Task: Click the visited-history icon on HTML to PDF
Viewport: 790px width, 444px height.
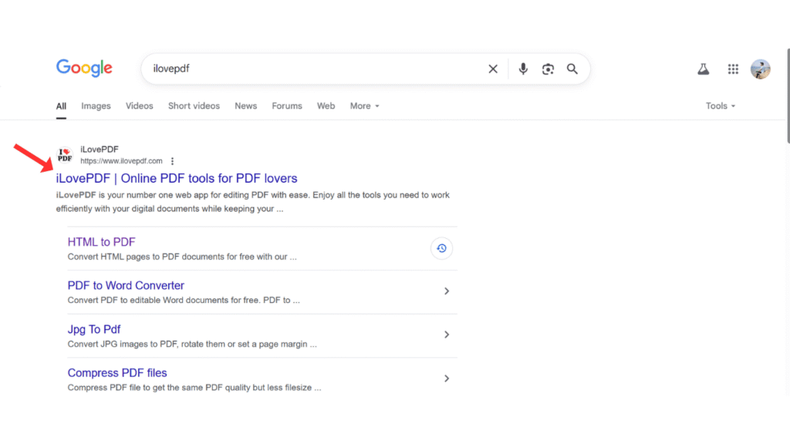Action: pyautogui.click(x=441, y=248)
